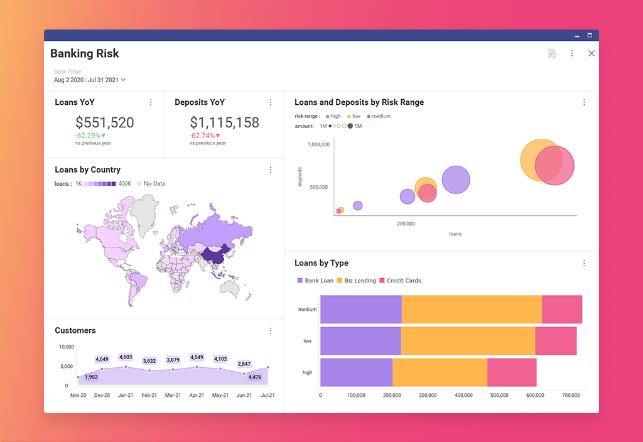Minimize the window from the title bar
The height and width of the screenshot is (442, 643).
[x=577, y=36]
